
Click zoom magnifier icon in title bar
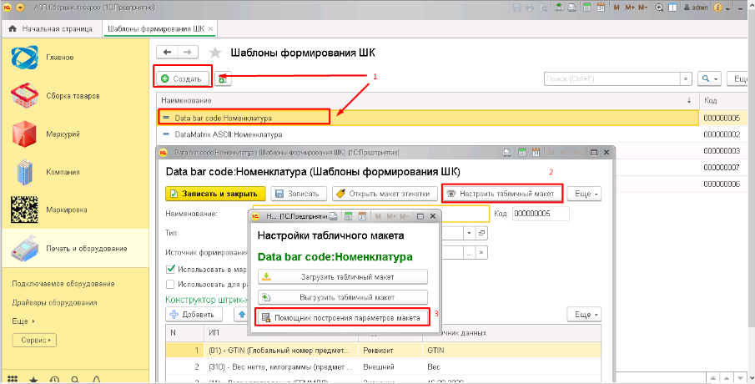click(660, 8)
